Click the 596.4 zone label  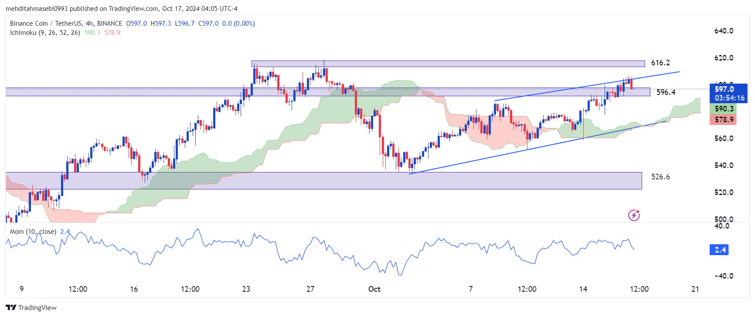666,92
